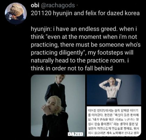Click the phrase "practicing diligently" in tweet
Viewport: 146px width, 140px height.
[x=57, y=53]
